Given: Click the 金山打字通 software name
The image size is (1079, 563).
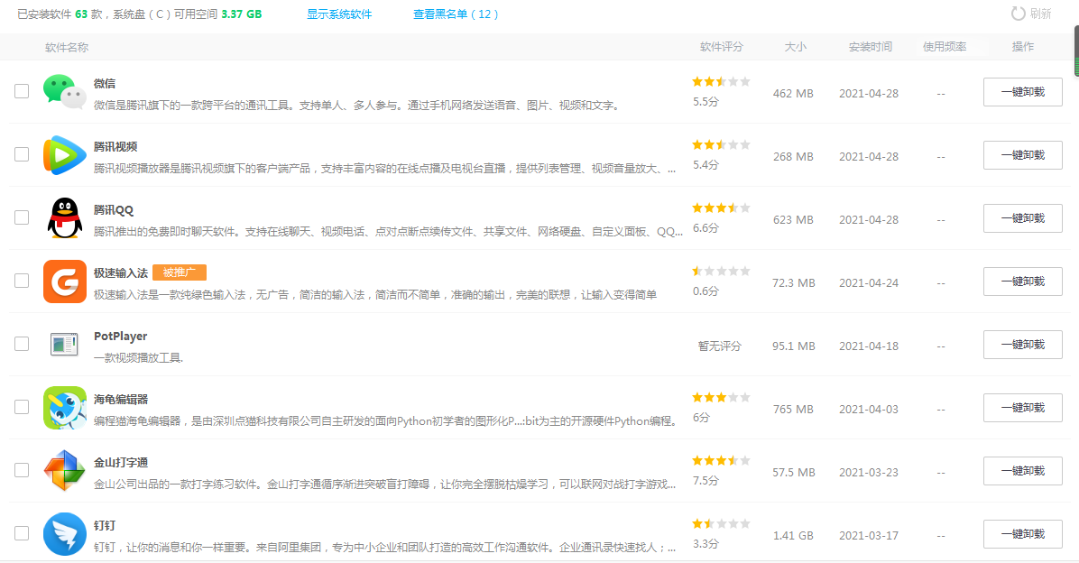Looking at the screenshot, I should point(121,463).
